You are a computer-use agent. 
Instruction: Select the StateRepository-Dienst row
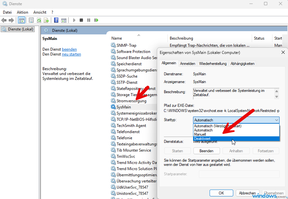pyautogui.click(x=134, y=89)
